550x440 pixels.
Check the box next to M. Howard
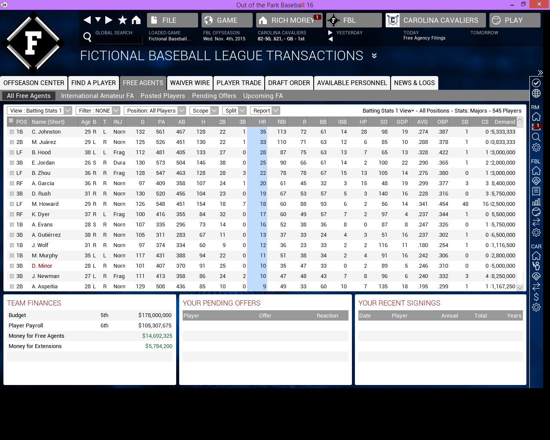coord(12,204)
